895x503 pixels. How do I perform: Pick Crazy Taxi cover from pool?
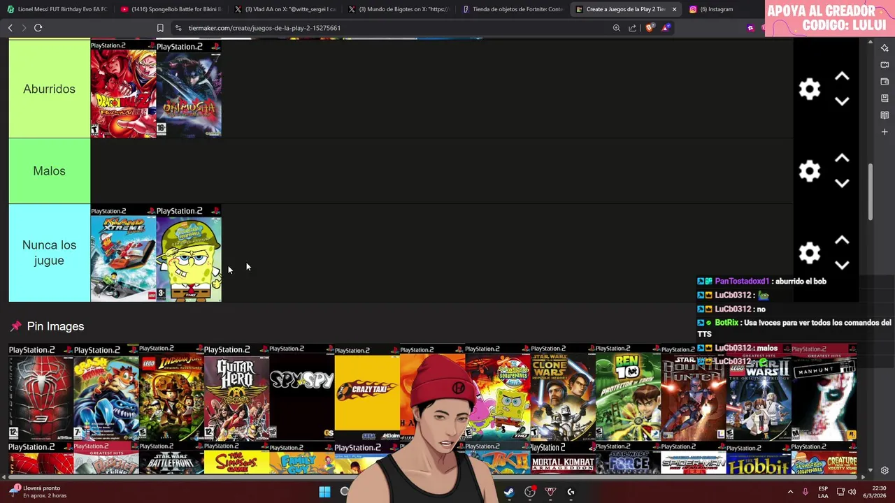[x=366, y=393]
